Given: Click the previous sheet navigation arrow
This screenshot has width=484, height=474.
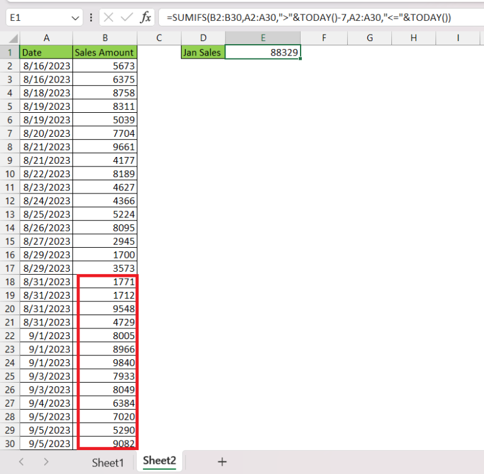Looking at the screenshot, I should click(21, 461).
